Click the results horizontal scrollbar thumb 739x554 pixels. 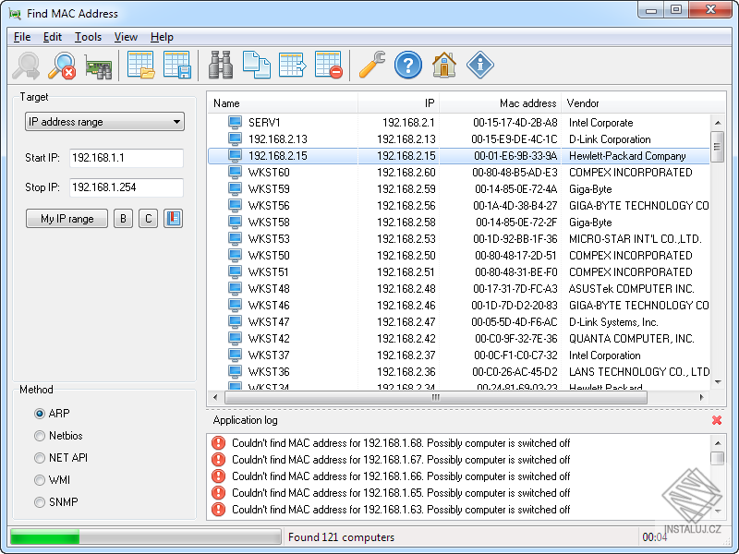pos(436,398)
